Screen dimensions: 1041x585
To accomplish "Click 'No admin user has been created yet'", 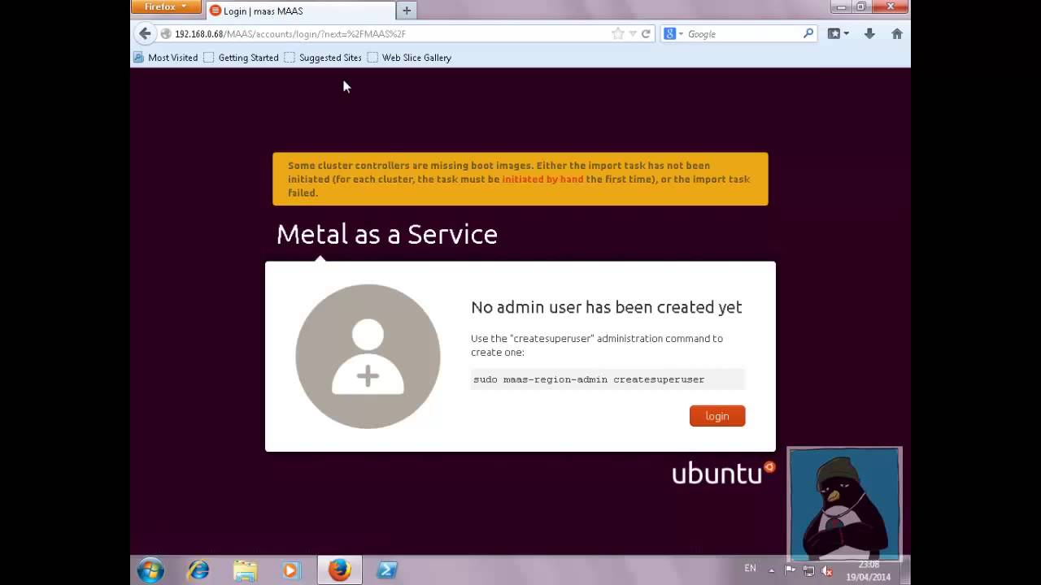I will tap(607, 307).
